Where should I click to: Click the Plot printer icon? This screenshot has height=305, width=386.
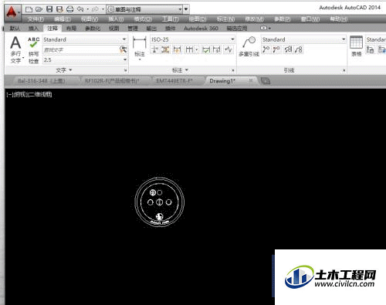point(70,9)
